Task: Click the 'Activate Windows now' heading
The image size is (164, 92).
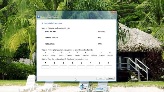Action: (52, 23)
